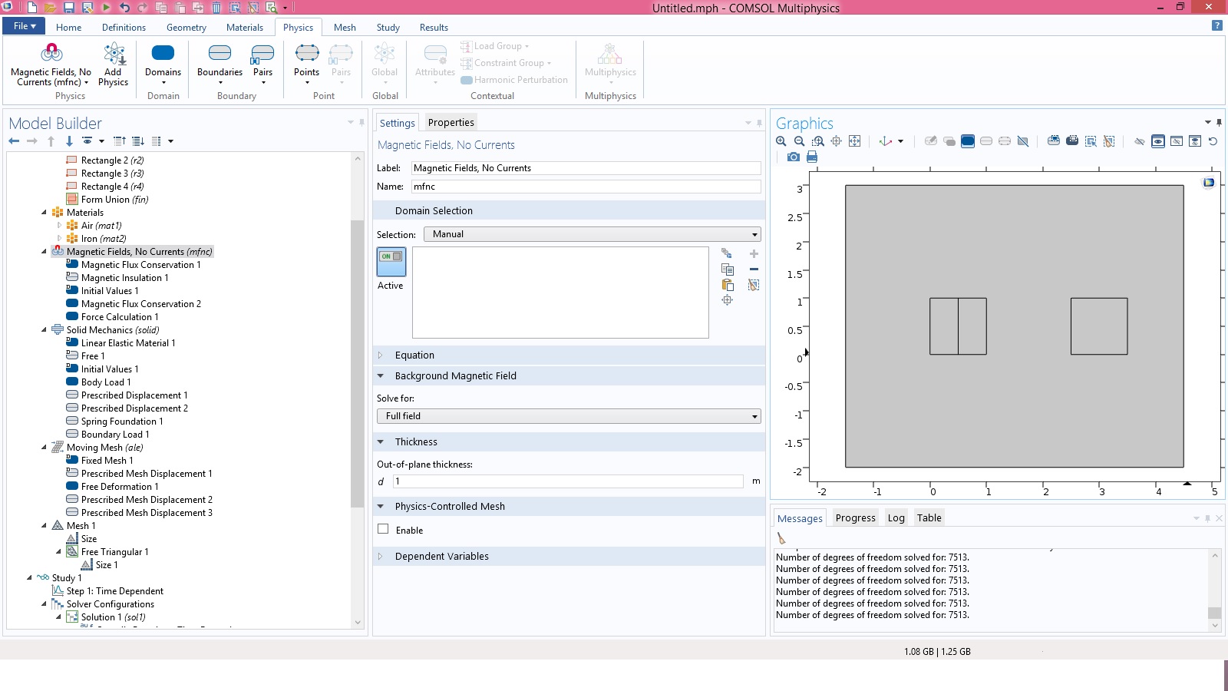Open the Domains physics menu
This screenshot has width=1228, height=691.
163,64
